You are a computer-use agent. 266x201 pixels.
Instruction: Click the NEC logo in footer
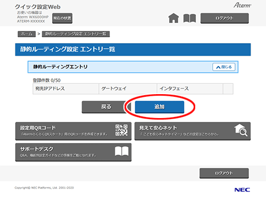tap(242, 190)
